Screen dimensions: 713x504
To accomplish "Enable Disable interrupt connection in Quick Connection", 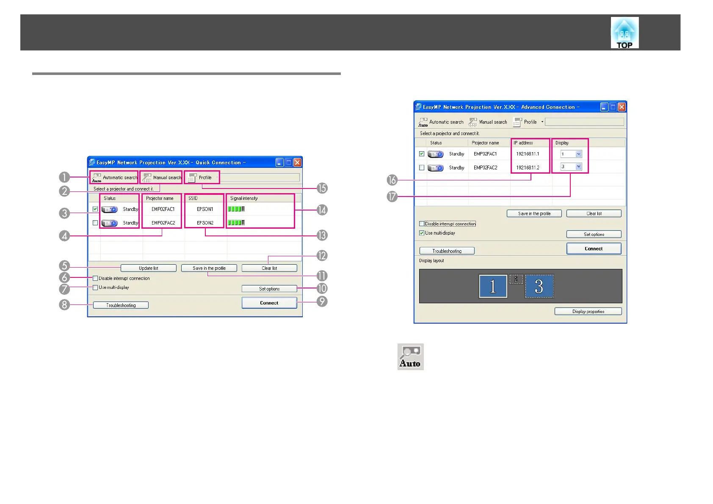I will 95,278.
